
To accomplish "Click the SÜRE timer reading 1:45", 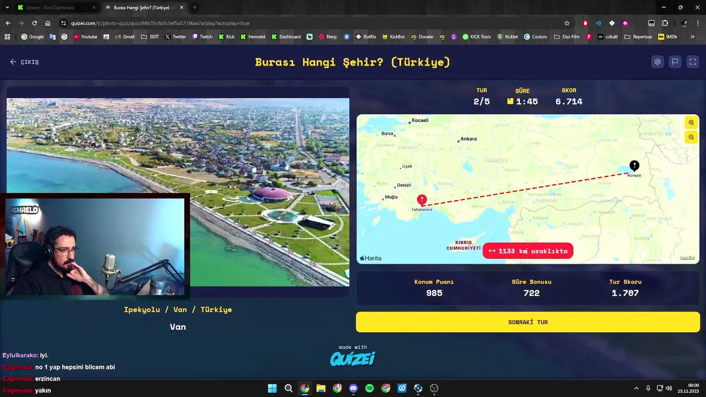I will (527, 101).
